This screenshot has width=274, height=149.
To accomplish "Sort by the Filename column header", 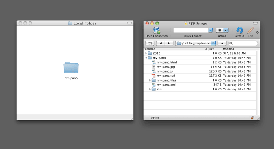I will 176,49.
